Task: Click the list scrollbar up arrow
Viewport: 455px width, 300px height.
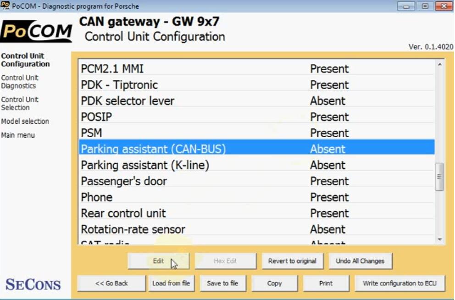Action: (x=440, y=64)
